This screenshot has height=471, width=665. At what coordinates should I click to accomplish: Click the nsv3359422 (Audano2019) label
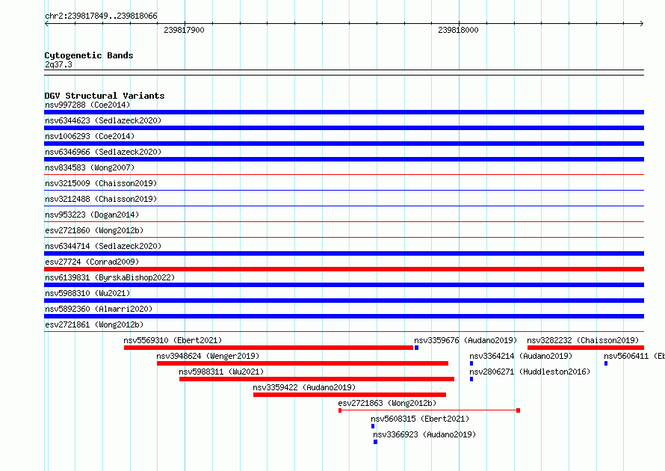pos(304,387)
